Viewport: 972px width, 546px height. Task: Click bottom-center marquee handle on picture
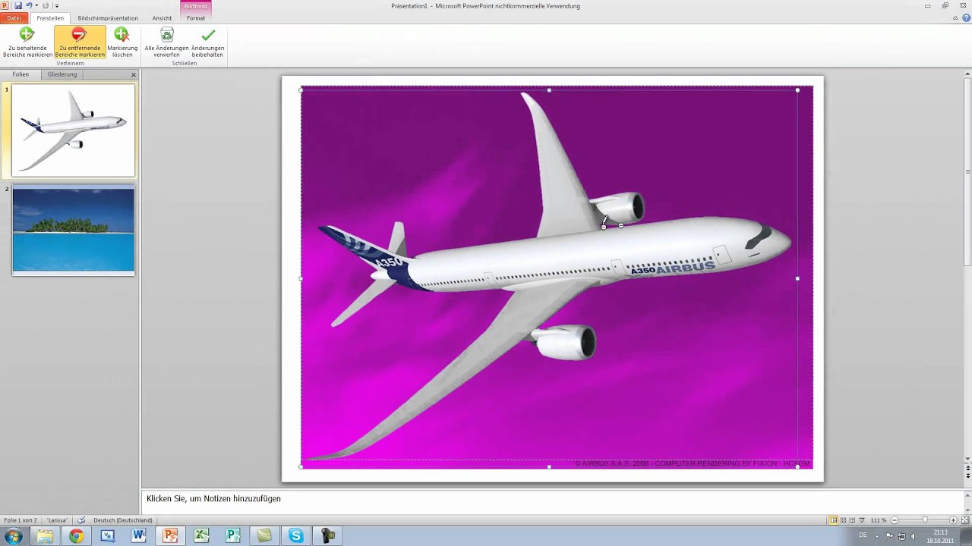pyautogui.click(x=549, y=466)
